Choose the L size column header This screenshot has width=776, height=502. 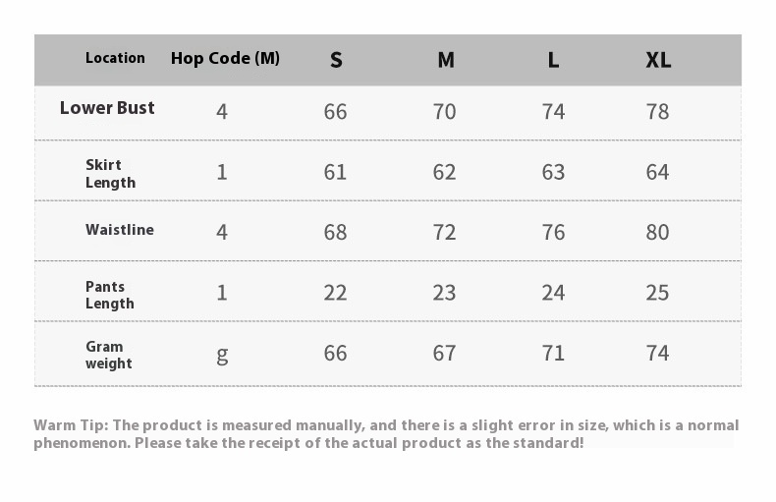[554, 60]
